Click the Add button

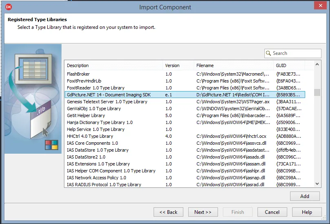[x=305, y=196]
